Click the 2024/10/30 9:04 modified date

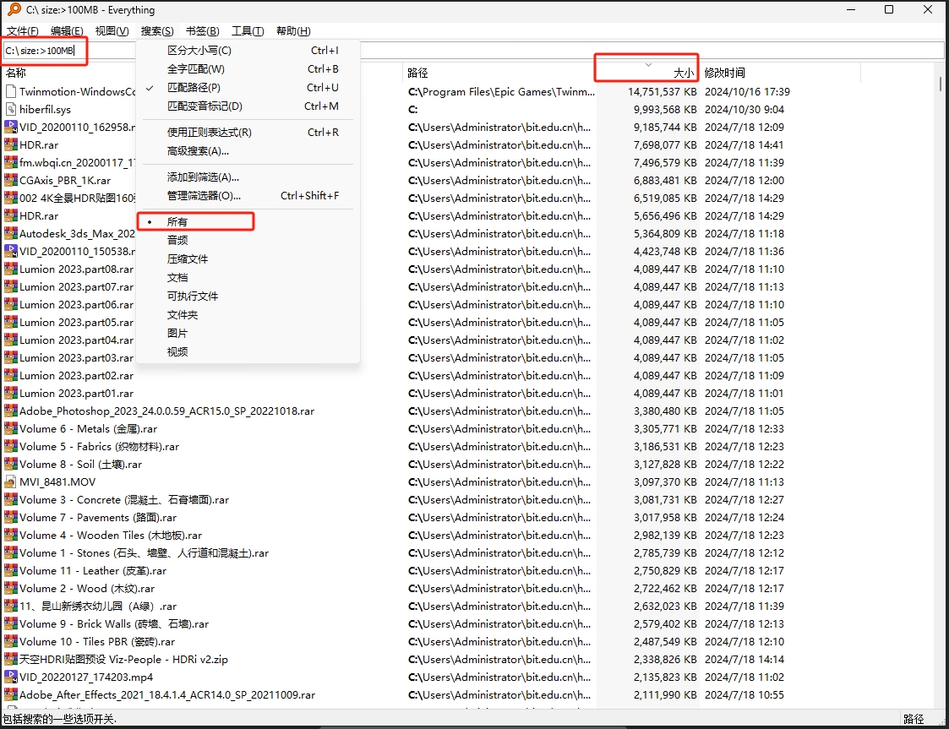coord(744,110)
